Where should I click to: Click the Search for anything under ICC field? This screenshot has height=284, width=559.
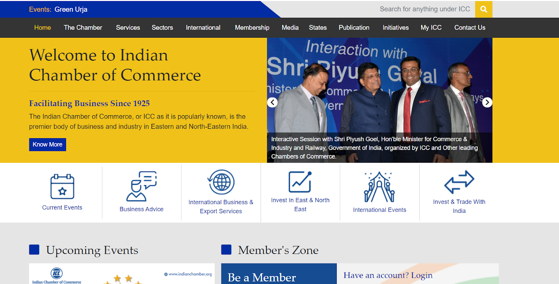click(424, 9)
